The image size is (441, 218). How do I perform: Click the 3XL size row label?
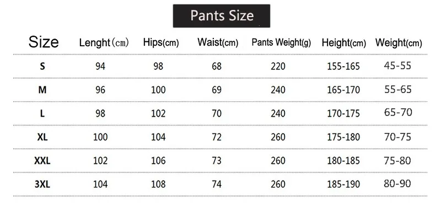click(x=42, y=184)
